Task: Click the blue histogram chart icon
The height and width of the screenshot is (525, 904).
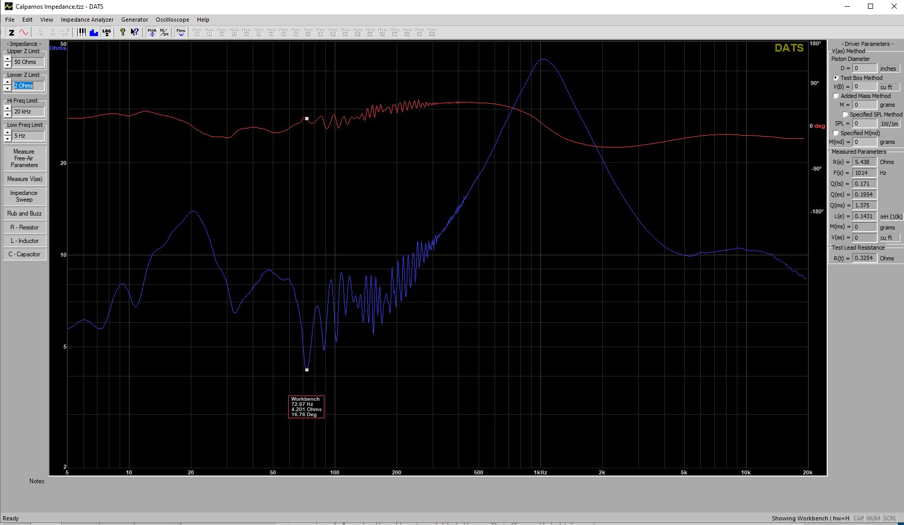Action: (x=94, y=32)
